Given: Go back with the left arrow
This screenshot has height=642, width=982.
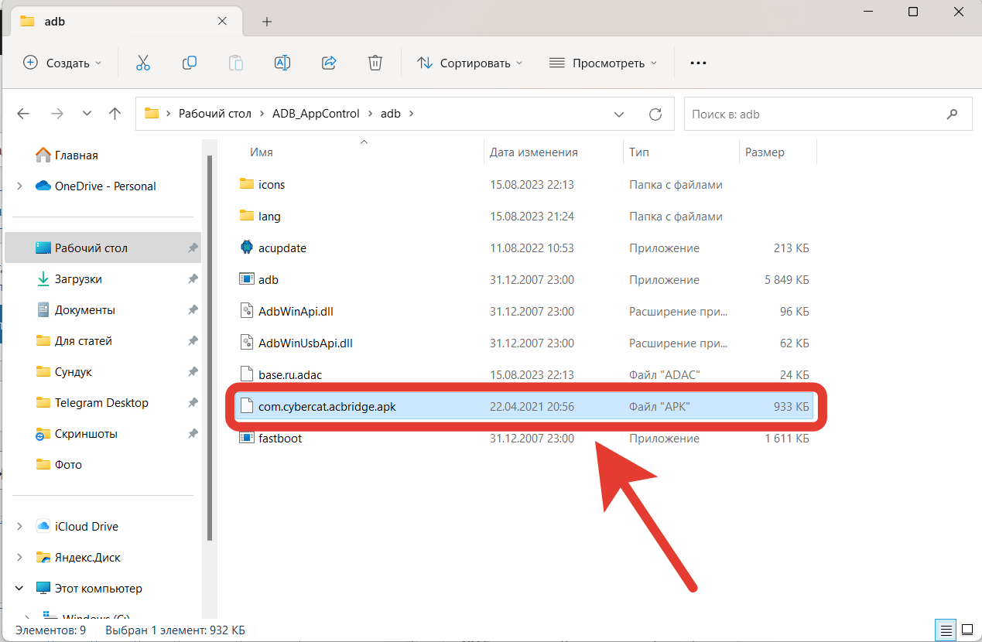Looking at the screenshot, I should [23, 114].
